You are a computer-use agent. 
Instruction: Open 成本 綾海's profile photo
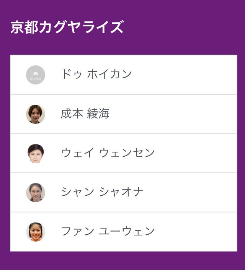point(36,114)
